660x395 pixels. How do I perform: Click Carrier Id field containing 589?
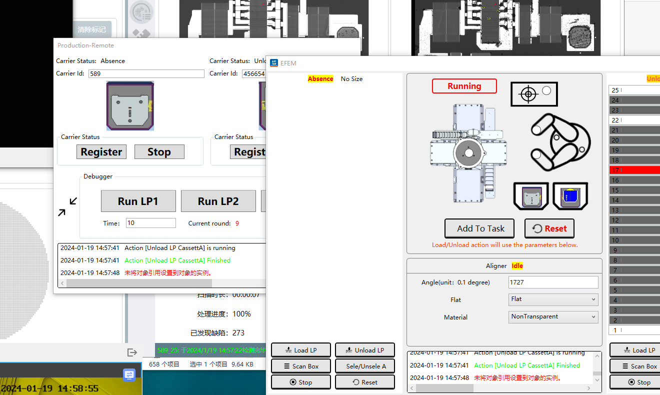(x=146, y=73)
